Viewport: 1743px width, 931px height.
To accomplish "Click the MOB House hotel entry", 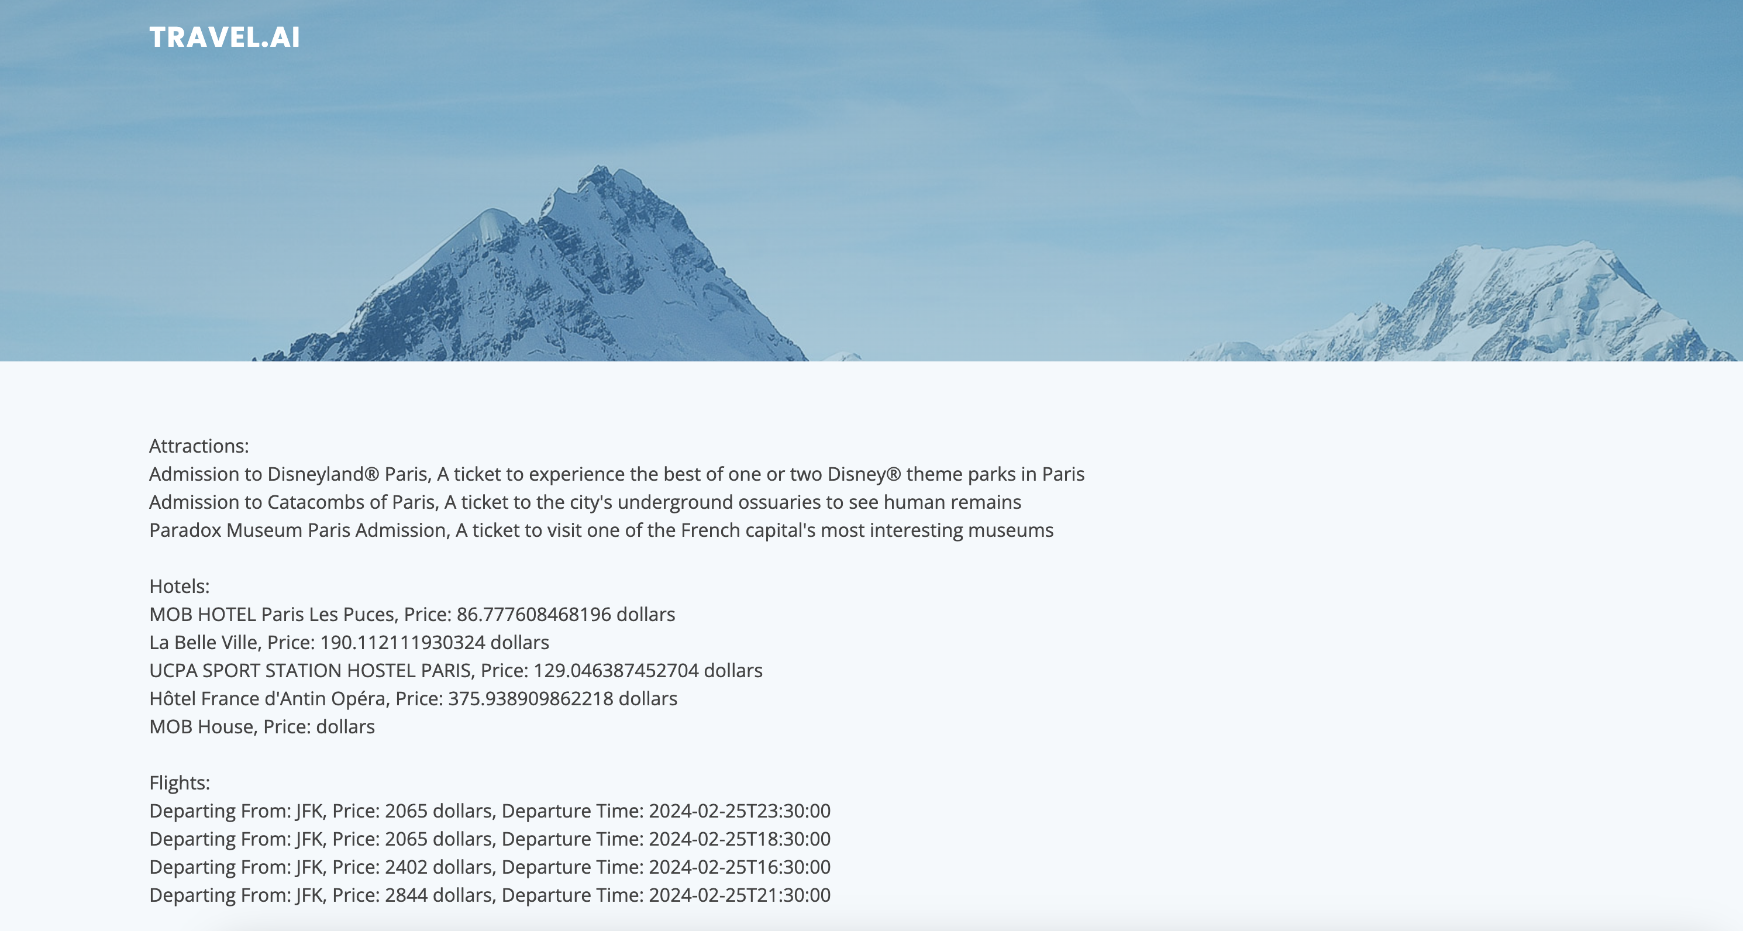I will (262, 727).
